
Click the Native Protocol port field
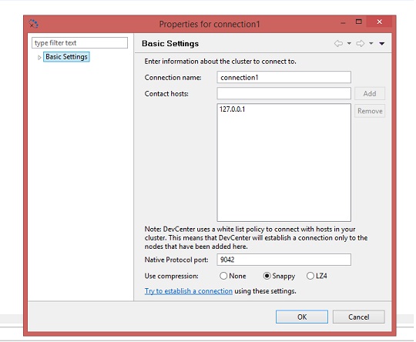[283, 260]
